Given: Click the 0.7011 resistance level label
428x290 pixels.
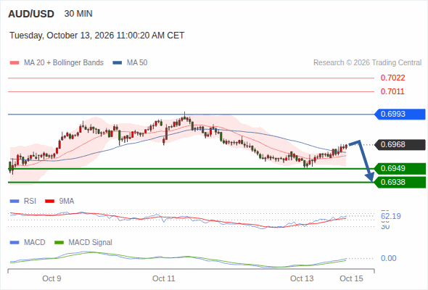Looking at the screenshot, I should [x=392, y=91].
